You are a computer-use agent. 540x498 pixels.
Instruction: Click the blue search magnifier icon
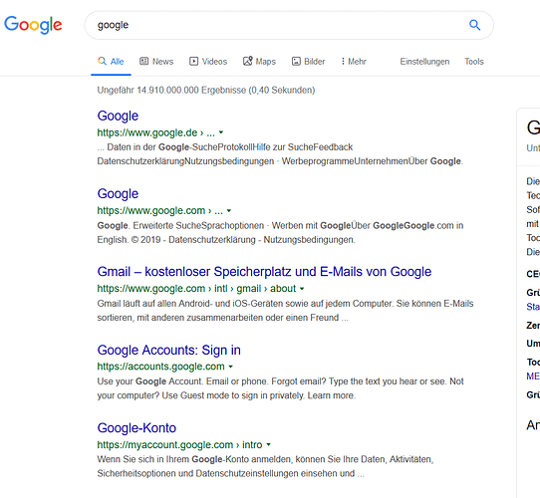pyautogui.click(x=474, y=25)
